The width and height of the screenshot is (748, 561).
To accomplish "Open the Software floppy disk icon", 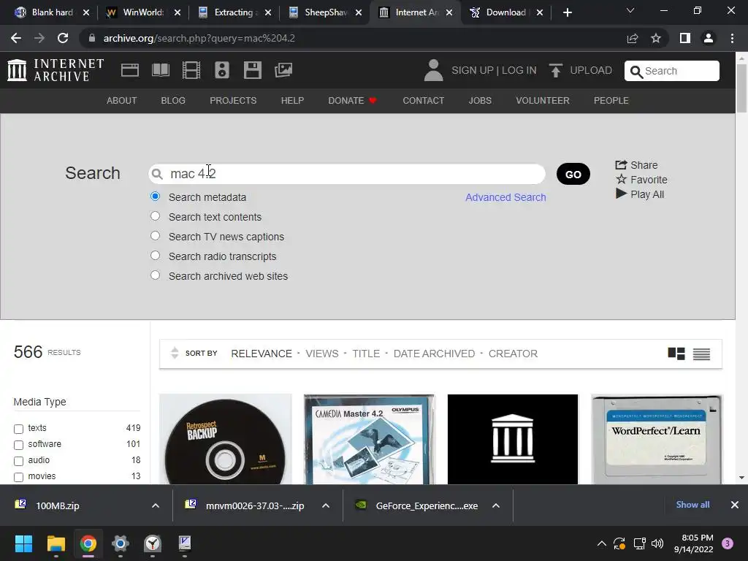I will (x=252, y=70).
